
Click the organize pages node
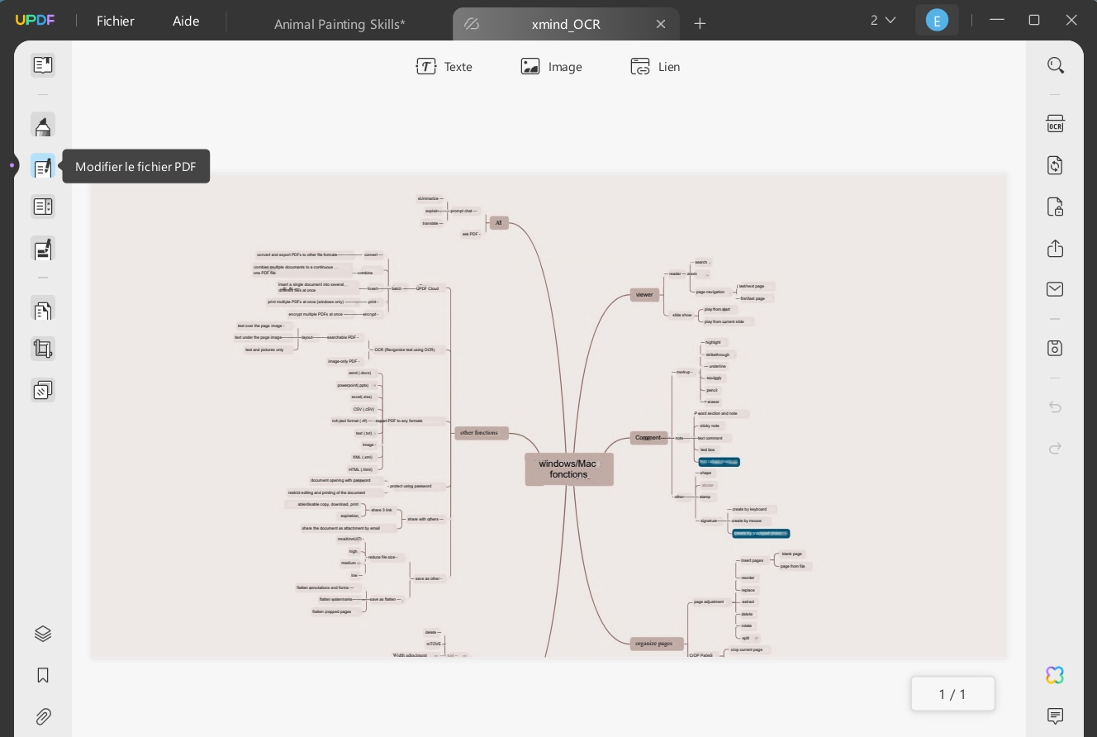[x=657, y=643]
